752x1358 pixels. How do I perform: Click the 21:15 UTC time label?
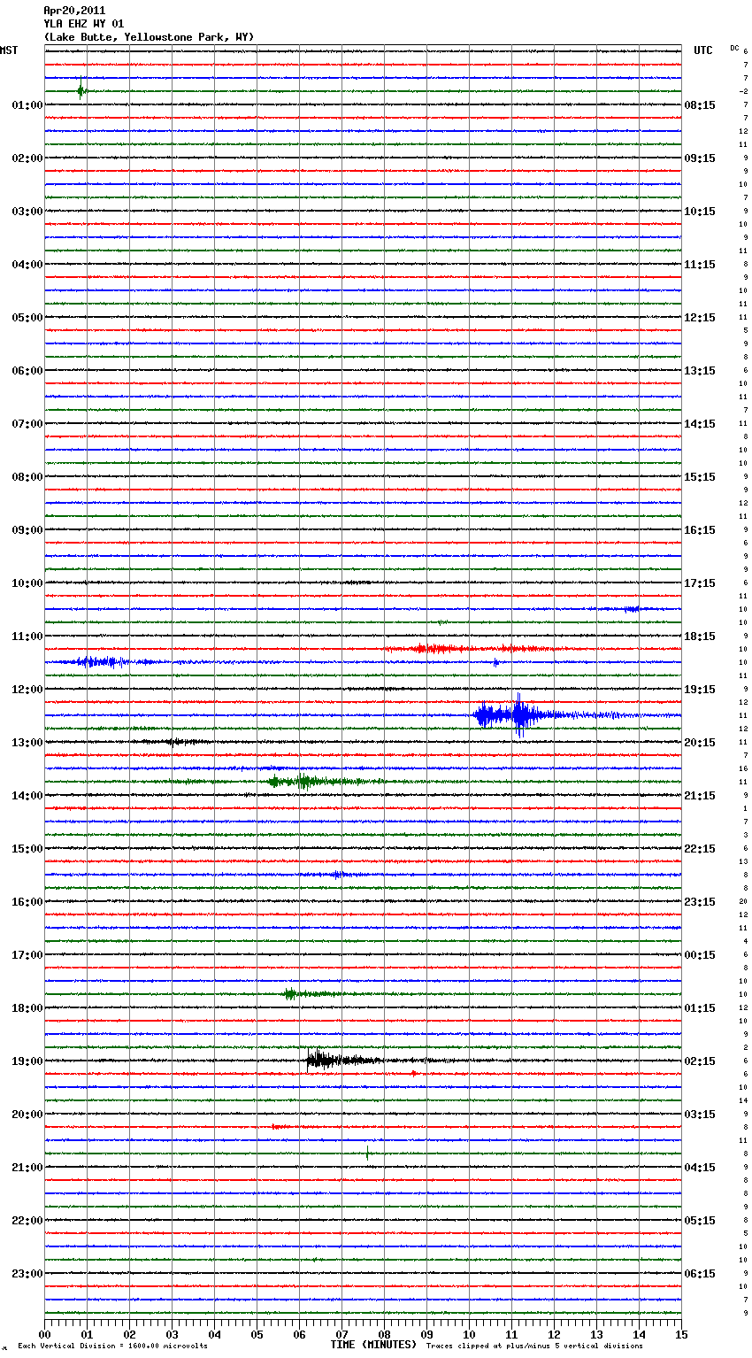click(x=700, y=796)
